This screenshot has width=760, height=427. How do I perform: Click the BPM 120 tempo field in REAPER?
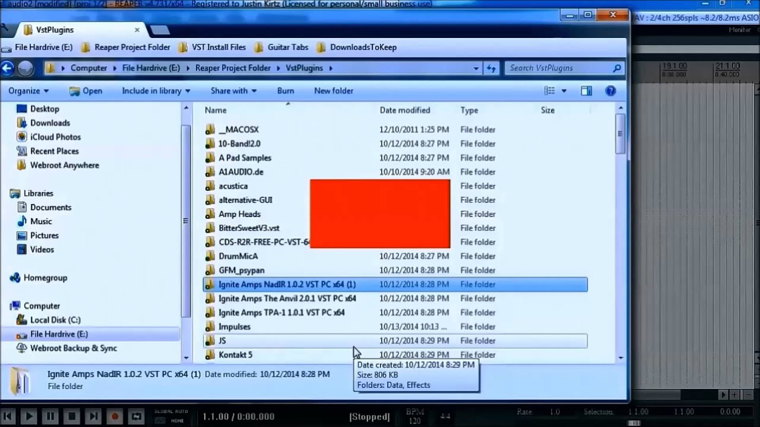414,416
